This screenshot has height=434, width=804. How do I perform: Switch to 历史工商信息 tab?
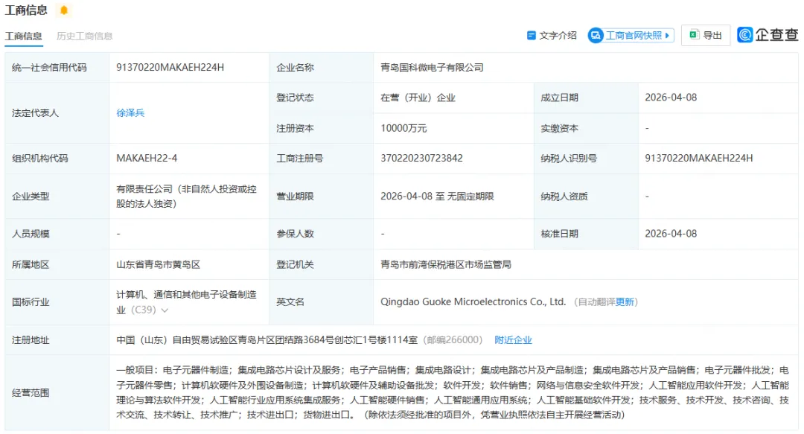click(85, 36)
